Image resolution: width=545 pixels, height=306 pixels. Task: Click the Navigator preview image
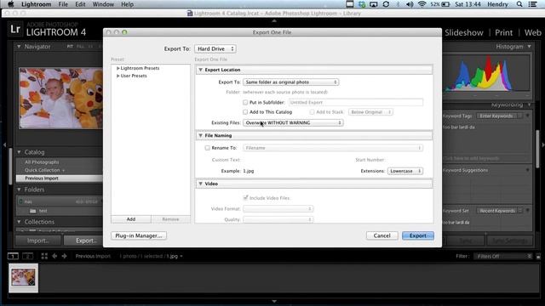(60, 99)
